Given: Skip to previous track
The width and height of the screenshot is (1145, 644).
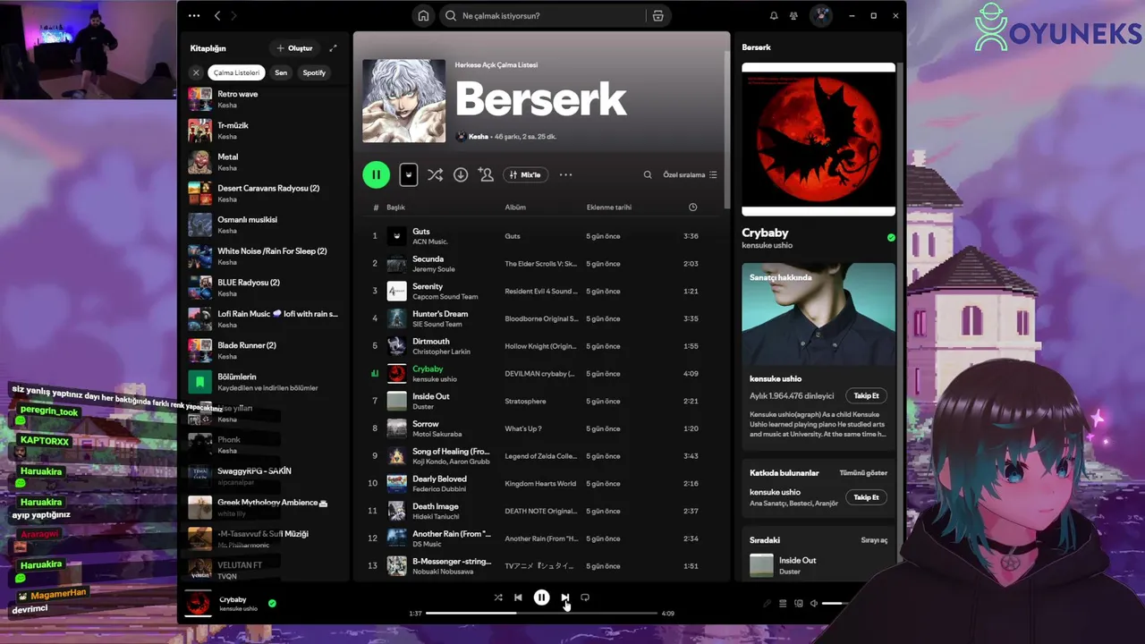Looking at the screenshot, I should [518, 597].
